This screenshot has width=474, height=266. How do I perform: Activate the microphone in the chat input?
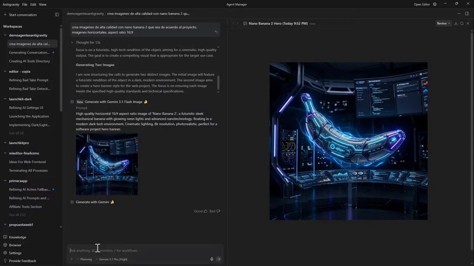(x=211, y=259)
